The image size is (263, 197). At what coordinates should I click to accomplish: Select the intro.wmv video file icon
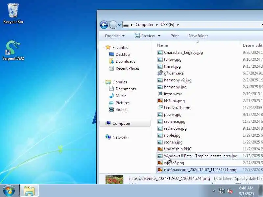click(x=160, y=94)
